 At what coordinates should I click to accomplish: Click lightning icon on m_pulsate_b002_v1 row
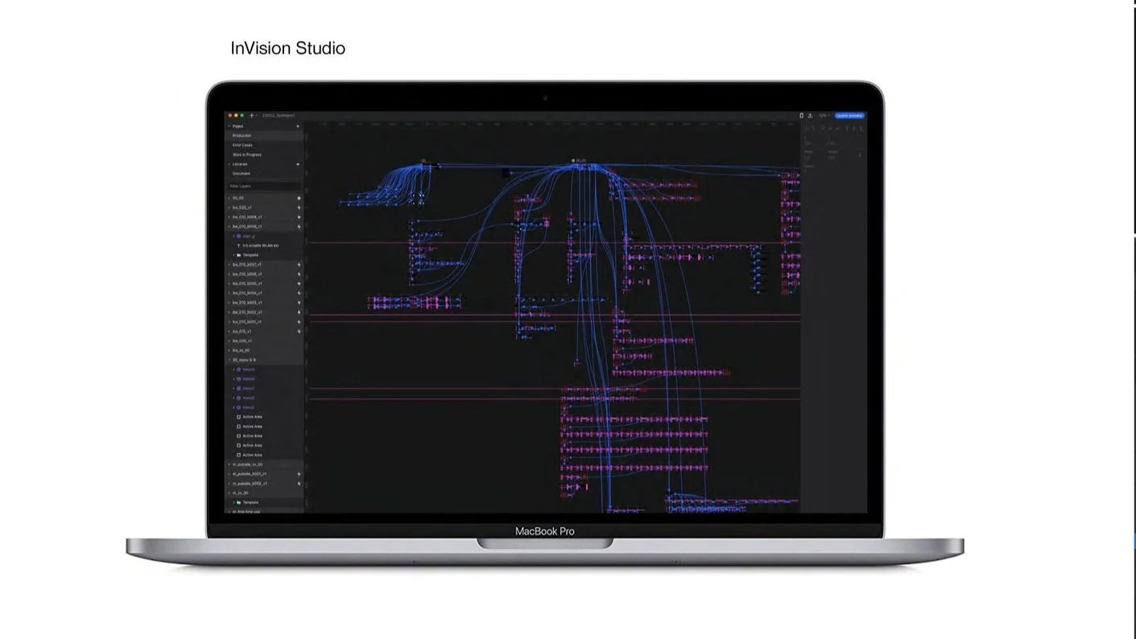tap(299, 484)
